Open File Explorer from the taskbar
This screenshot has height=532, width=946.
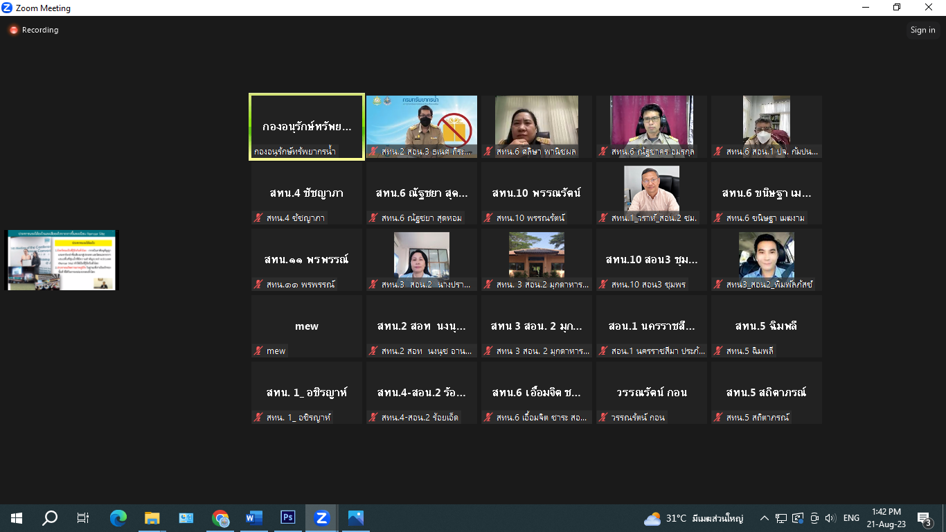pyautogui.click(x=152, y=517)
